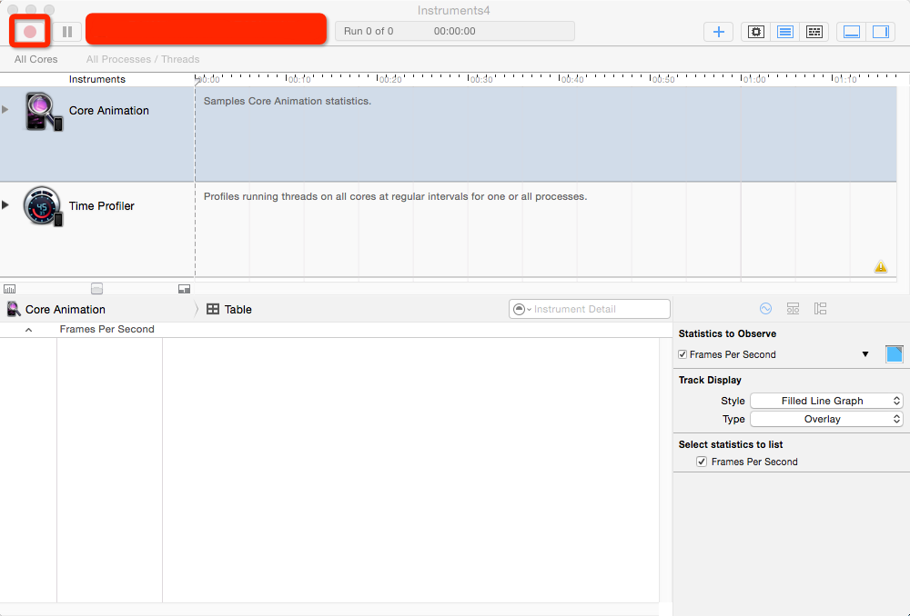Open the Extended Detail inspector tab icon
Screen dimensions: 910x616
[x=820, y=309]
